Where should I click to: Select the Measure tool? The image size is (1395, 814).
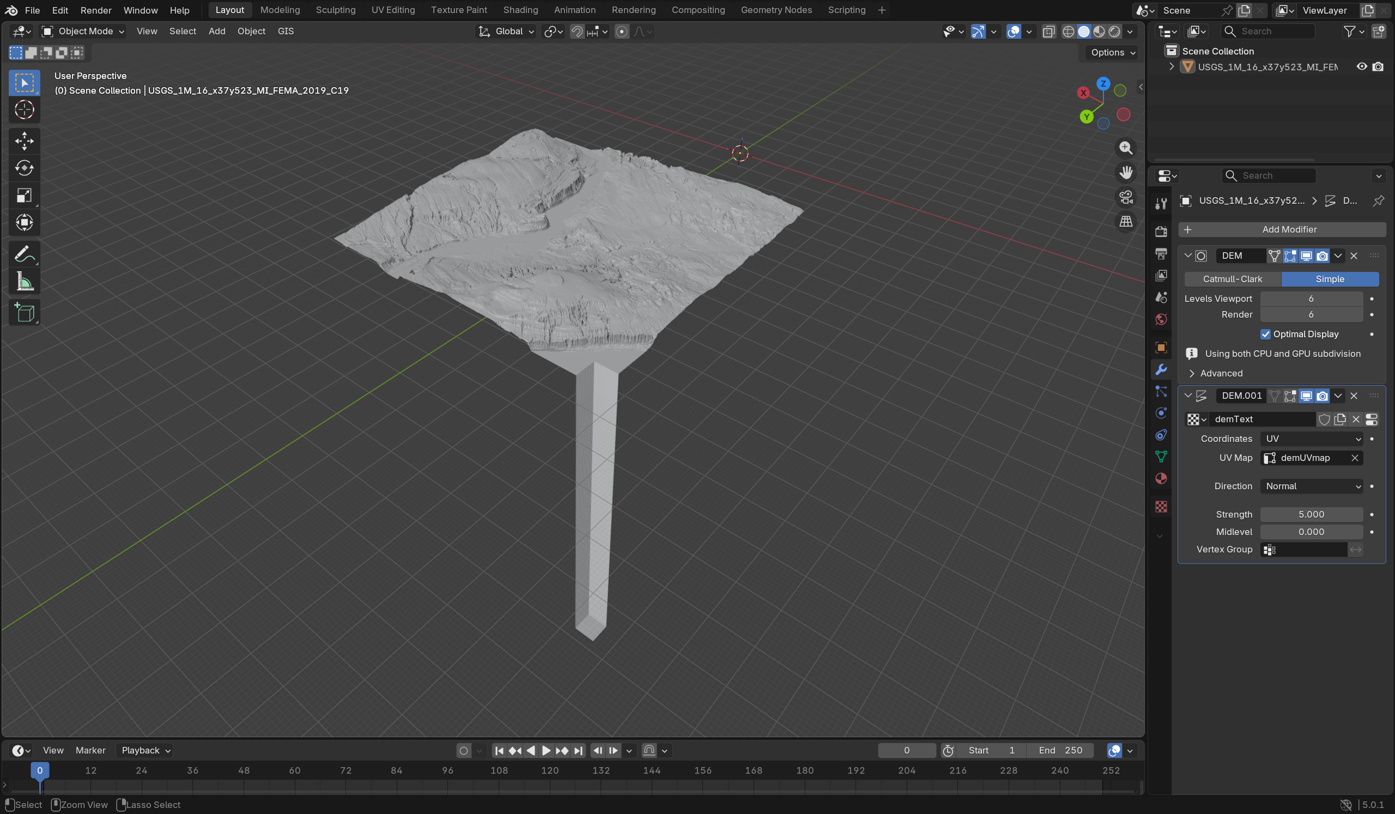pyautogui.click(x=24, y=282)
